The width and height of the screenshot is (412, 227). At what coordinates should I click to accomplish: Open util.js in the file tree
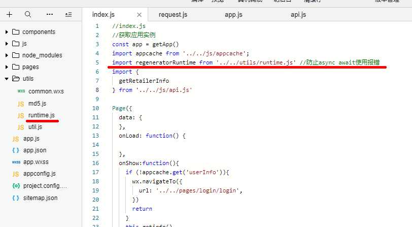(x=35, y=127)
